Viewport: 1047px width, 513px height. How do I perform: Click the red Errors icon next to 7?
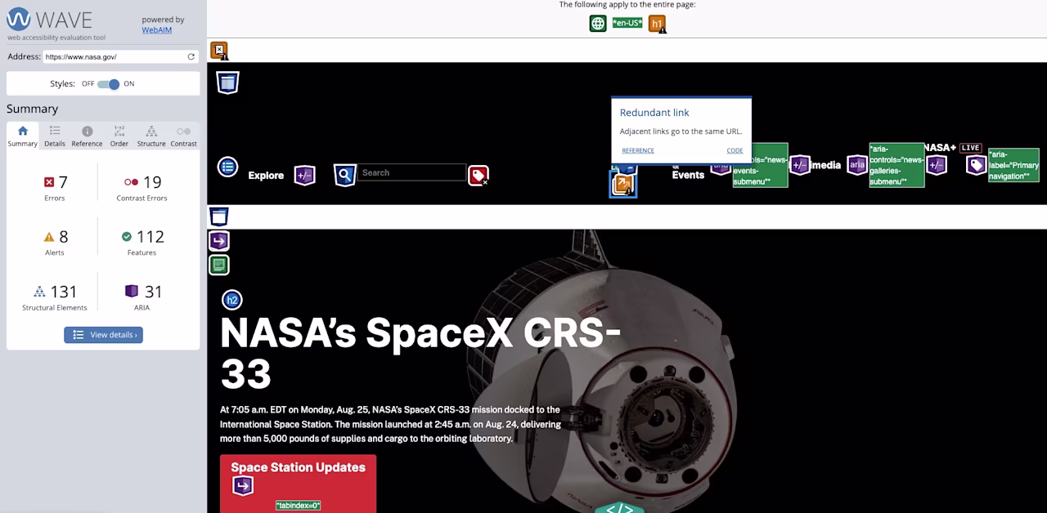pos(49,182)
